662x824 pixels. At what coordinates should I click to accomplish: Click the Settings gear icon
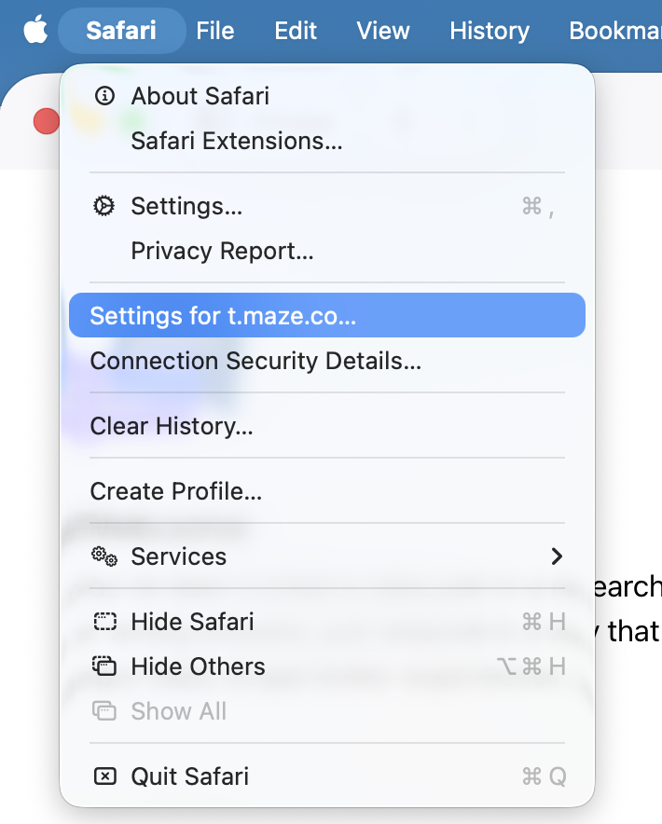(x=104, y=206)
